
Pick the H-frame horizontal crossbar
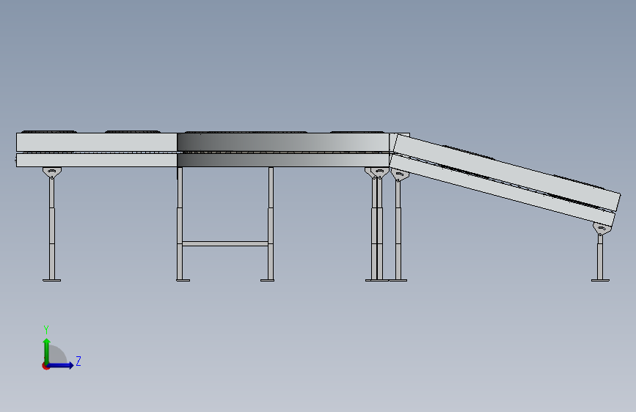coord(225,243)
